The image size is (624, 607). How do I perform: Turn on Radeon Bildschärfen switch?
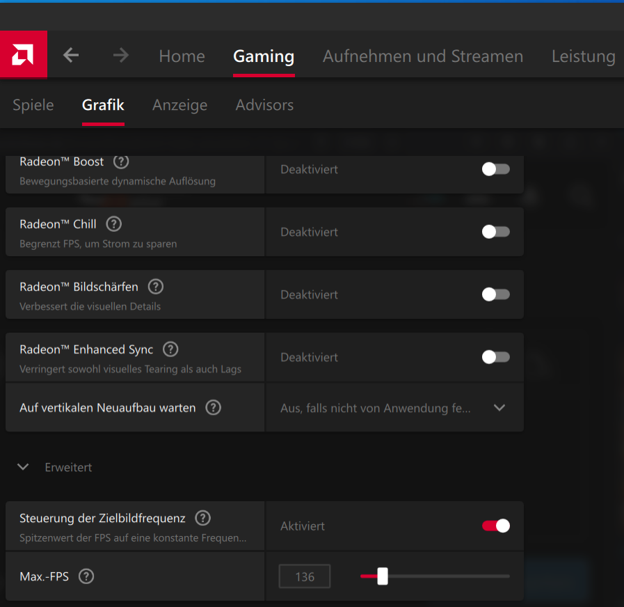(x=495, y=294)
